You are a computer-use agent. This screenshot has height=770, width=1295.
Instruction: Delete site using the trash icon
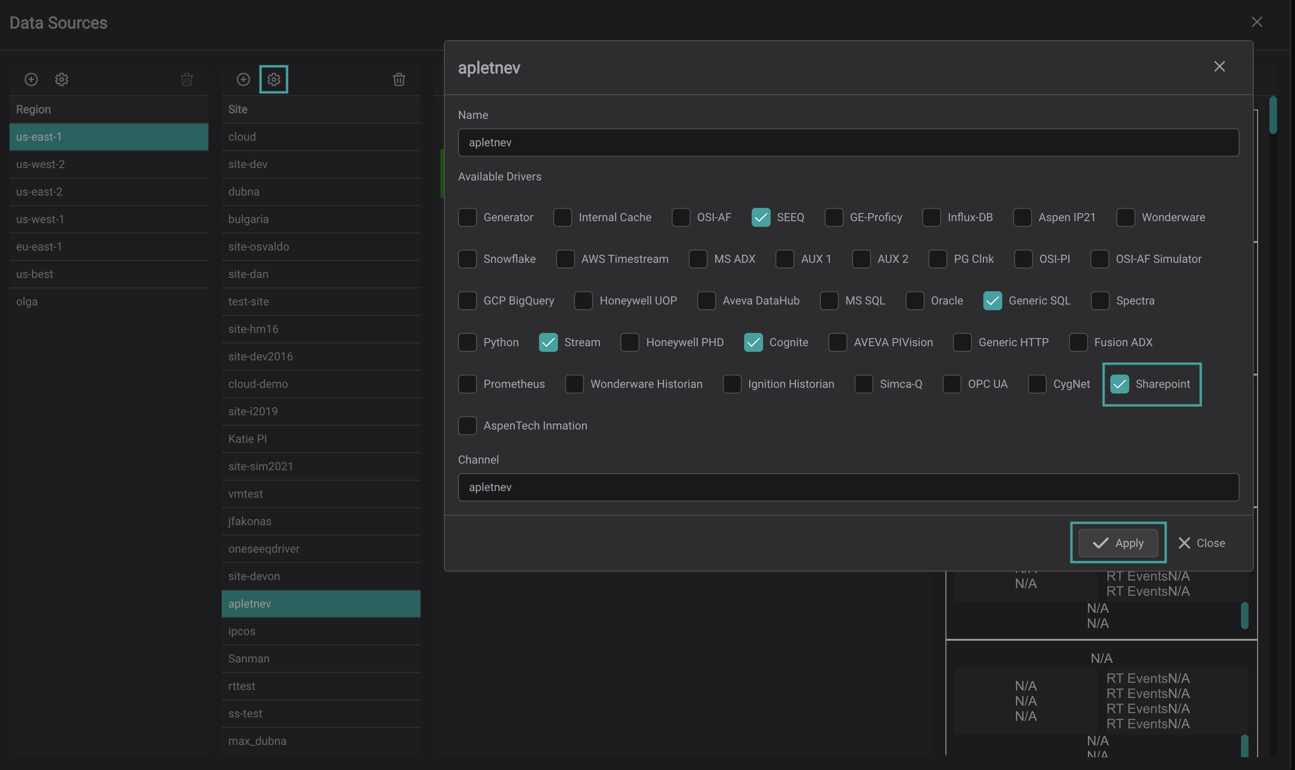pyautogui.click(x=399, y=80)
